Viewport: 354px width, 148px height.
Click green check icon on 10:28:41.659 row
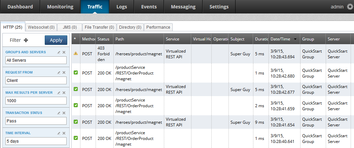click(76, 106)
